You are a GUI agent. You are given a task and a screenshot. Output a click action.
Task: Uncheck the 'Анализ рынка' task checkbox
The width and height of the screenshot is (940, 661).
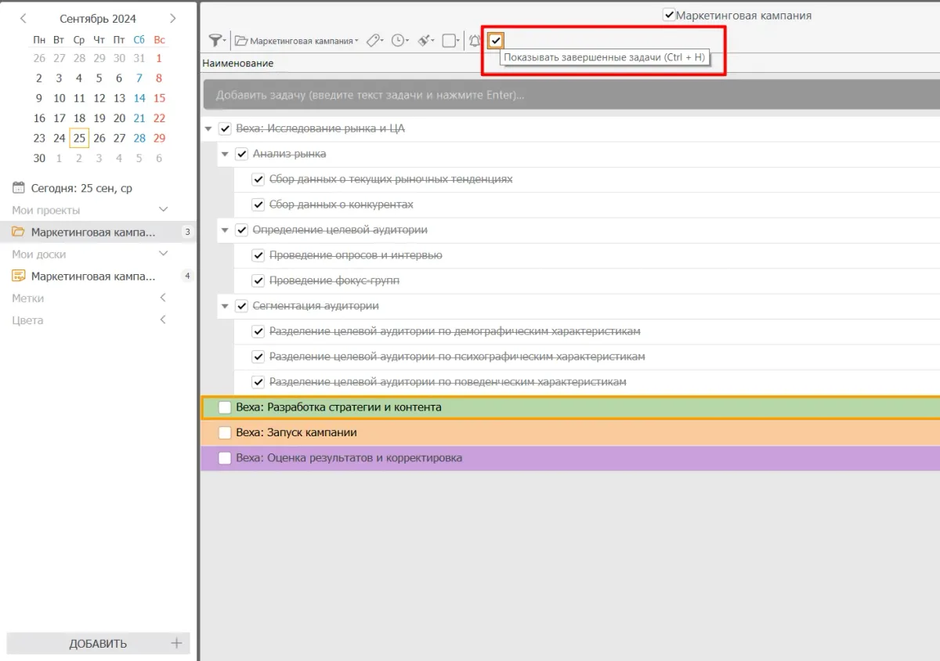241,154
